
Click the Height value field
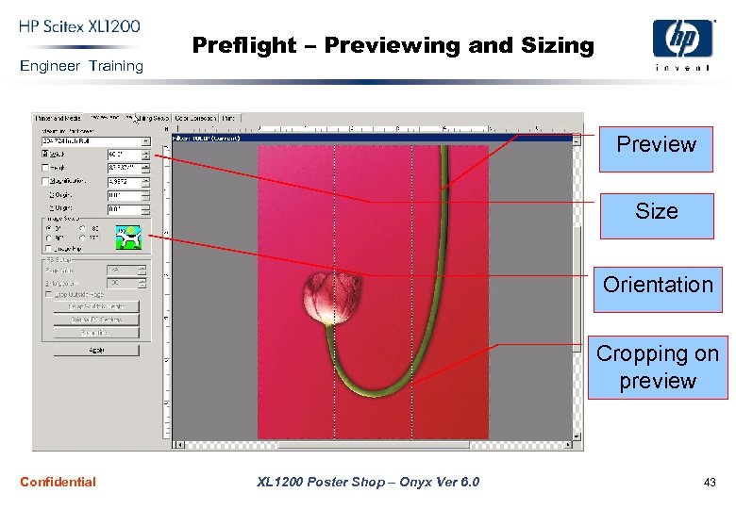125,168
